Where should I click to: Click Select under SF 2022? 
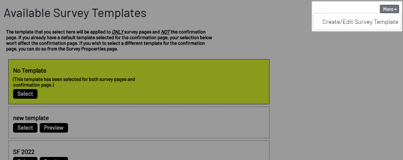[x=25, y=158]
